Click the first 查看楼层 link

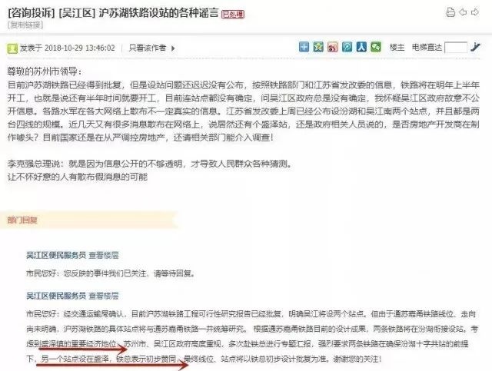point(104,255)
